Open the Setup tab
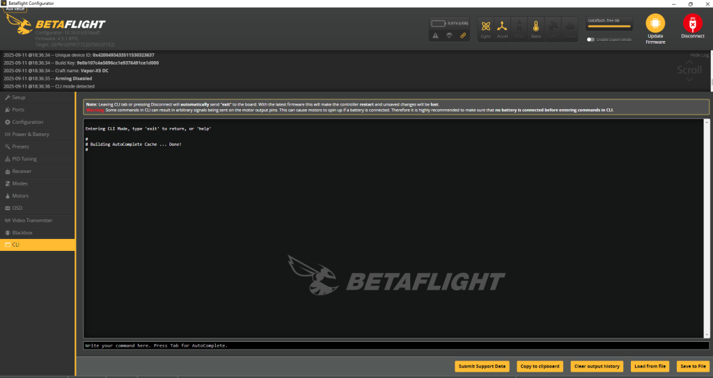Image resolution: width=713 pixels, height=378 pixels. click(x=38, y=97)
